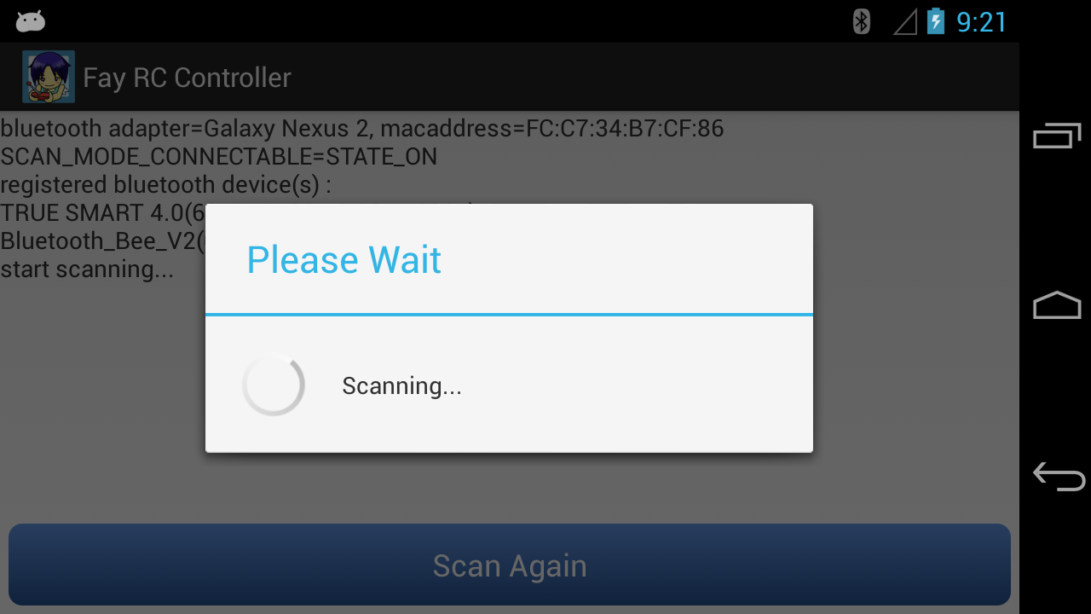Screen dimensions: 1091x614
Task: Select the Bluetooth_Bee_V2 device entry
Action: [x=102, y=241]
